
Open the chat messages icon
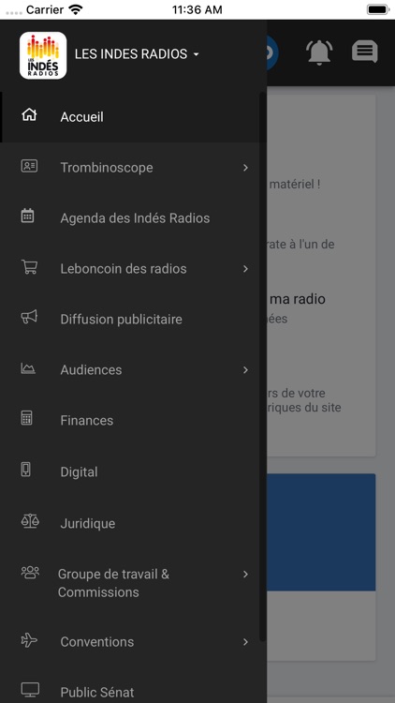(x=365, y=52)
